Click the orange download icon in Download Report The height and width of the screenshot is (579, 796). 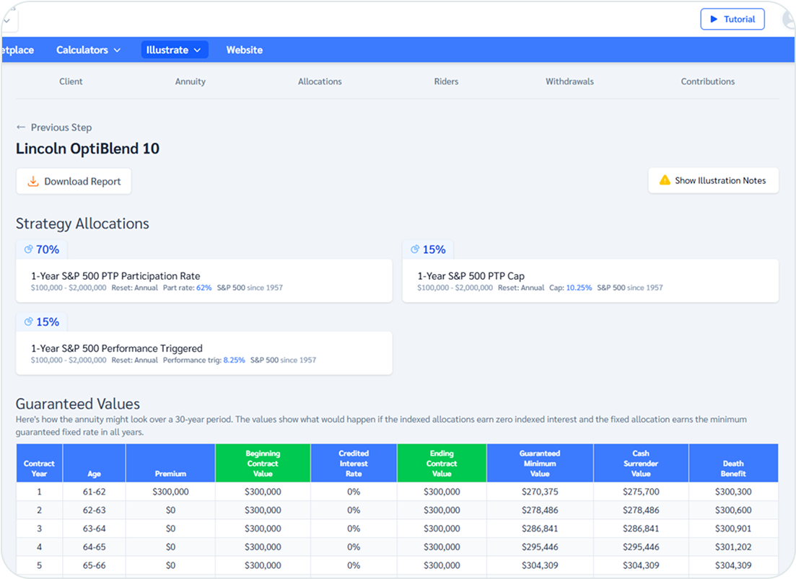coord(33,182)
